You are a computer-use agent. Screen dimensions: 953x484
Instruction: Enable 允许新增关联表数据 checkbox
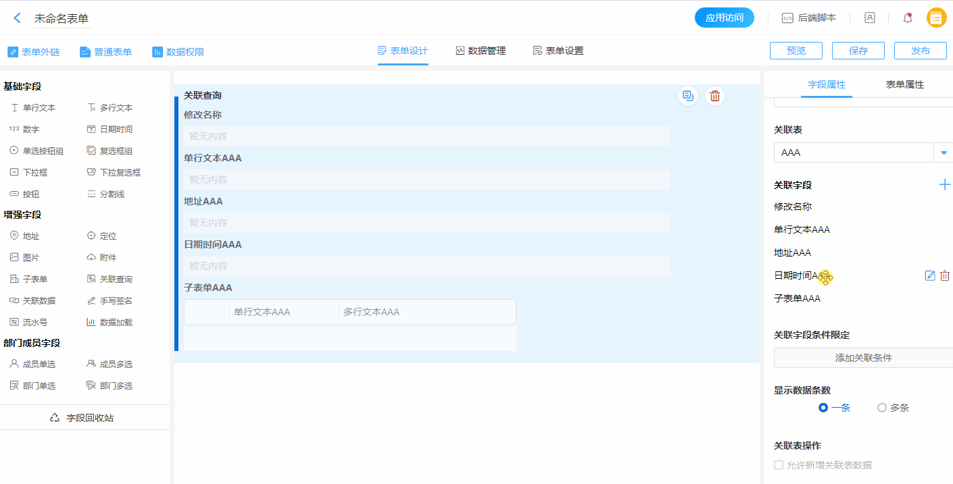coord(779,465)
